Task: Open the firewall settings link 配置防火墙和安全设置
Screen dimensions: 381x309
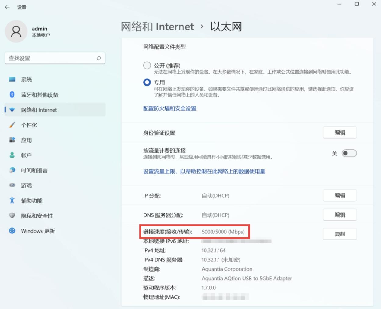Action: [x=170, y=108]
